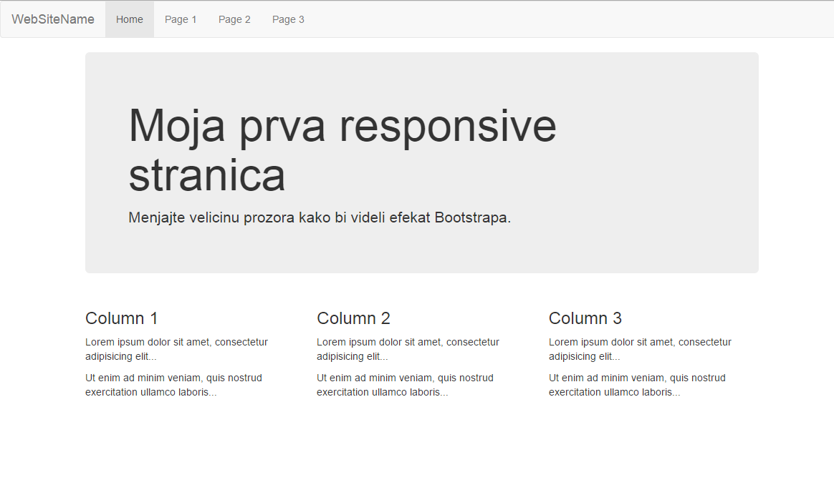This screenshot has width=834, height=500.
Task: Click the "Ut enim" paragraph under Column 2
Action: coord(405,385)
